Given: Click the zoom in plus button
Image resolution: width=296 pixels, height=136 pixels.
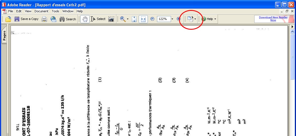Looking at the screenshot, I should 178,19.
